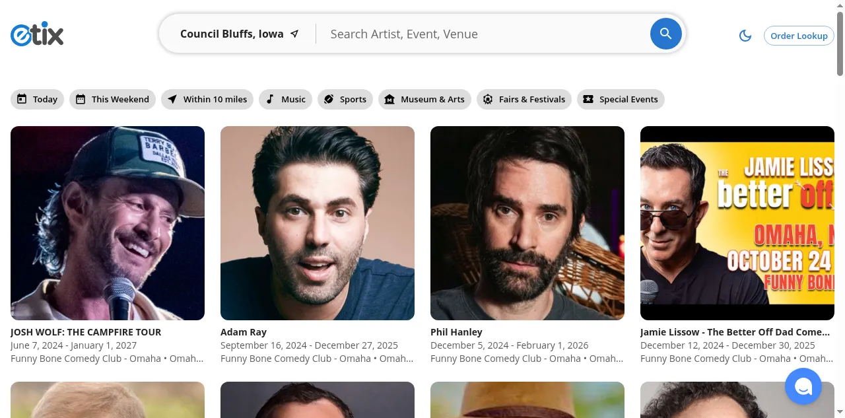Open the Council Bluffs, Iowa location selector
845x418 pixels.
[x=232, y=34]
